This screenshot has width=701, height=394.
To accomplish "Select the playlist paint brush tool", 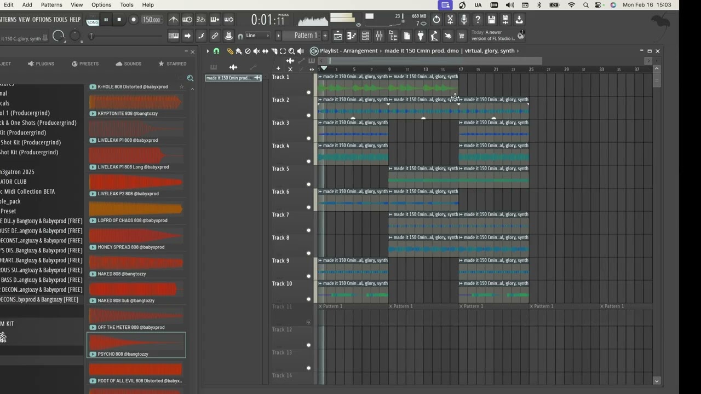I will 239,51.
